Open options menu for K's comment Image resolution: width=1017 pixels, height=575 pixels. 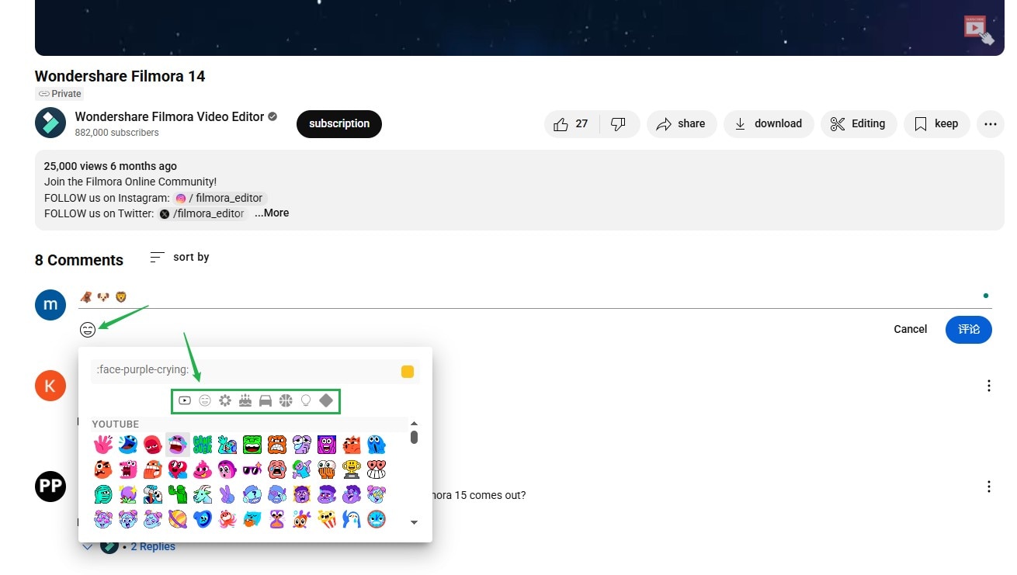[989, 386]
